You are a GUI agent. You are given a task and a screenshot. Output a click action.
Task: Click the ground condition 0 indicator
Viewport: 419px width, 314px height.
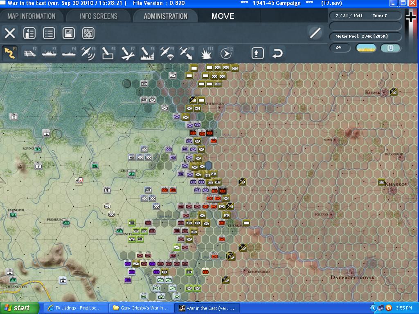click(390, 48)
